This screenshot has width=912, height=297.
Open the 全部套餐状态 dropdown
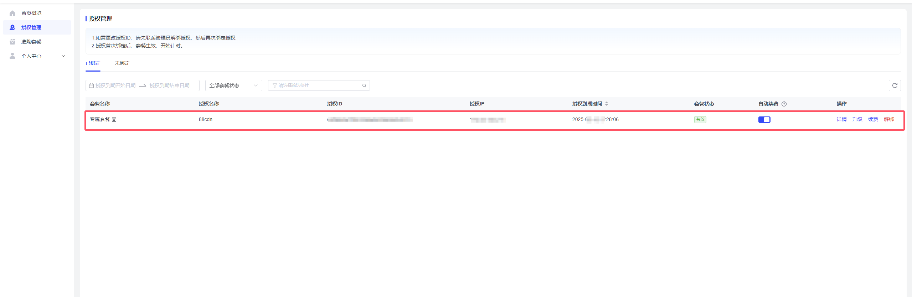233,85
